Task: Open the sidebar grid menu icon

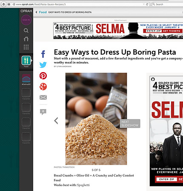Action: pyautogui.click(x=26, y=47)
